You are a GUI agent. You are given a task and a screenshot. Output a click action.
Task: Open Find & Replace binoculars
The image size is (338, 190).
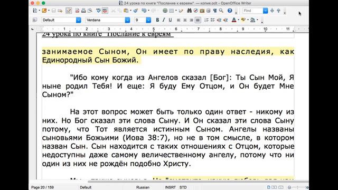[189, 11]
